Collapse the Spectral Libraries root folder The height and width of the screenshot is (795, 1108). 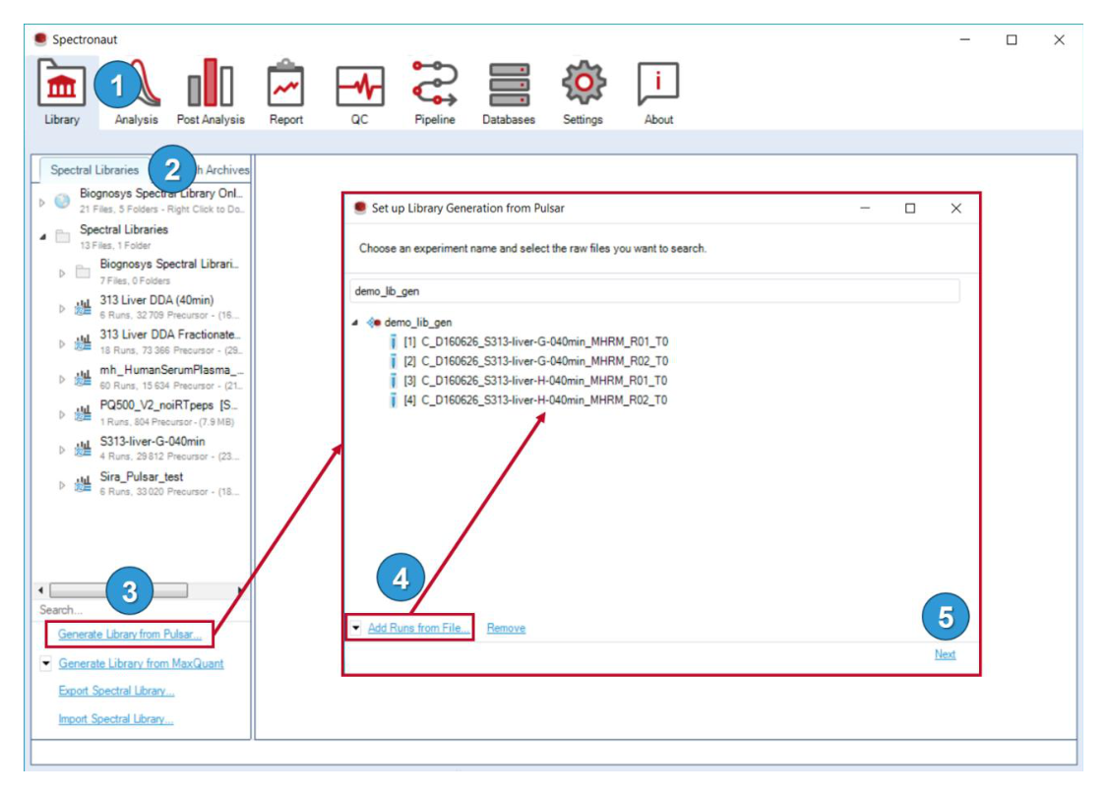(43, 237)
